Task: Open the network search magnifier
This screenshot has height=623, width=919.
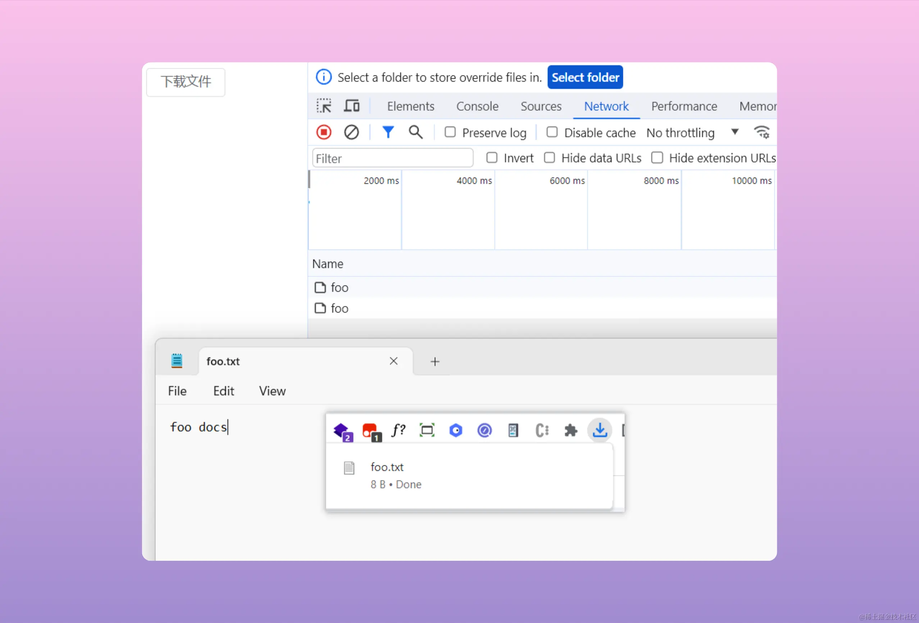Action: click(415, 132)
